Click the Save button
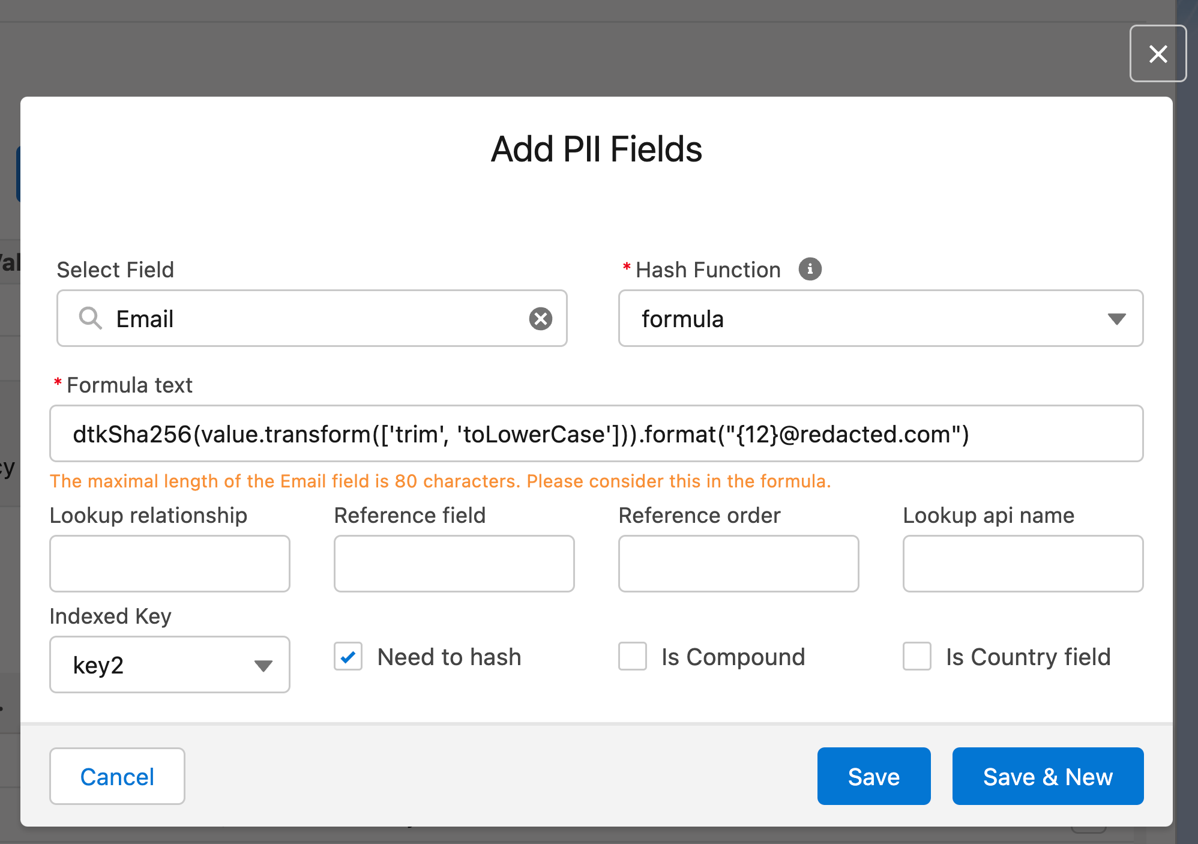This screenshot has width=1198, height=844. coord(873,776)
